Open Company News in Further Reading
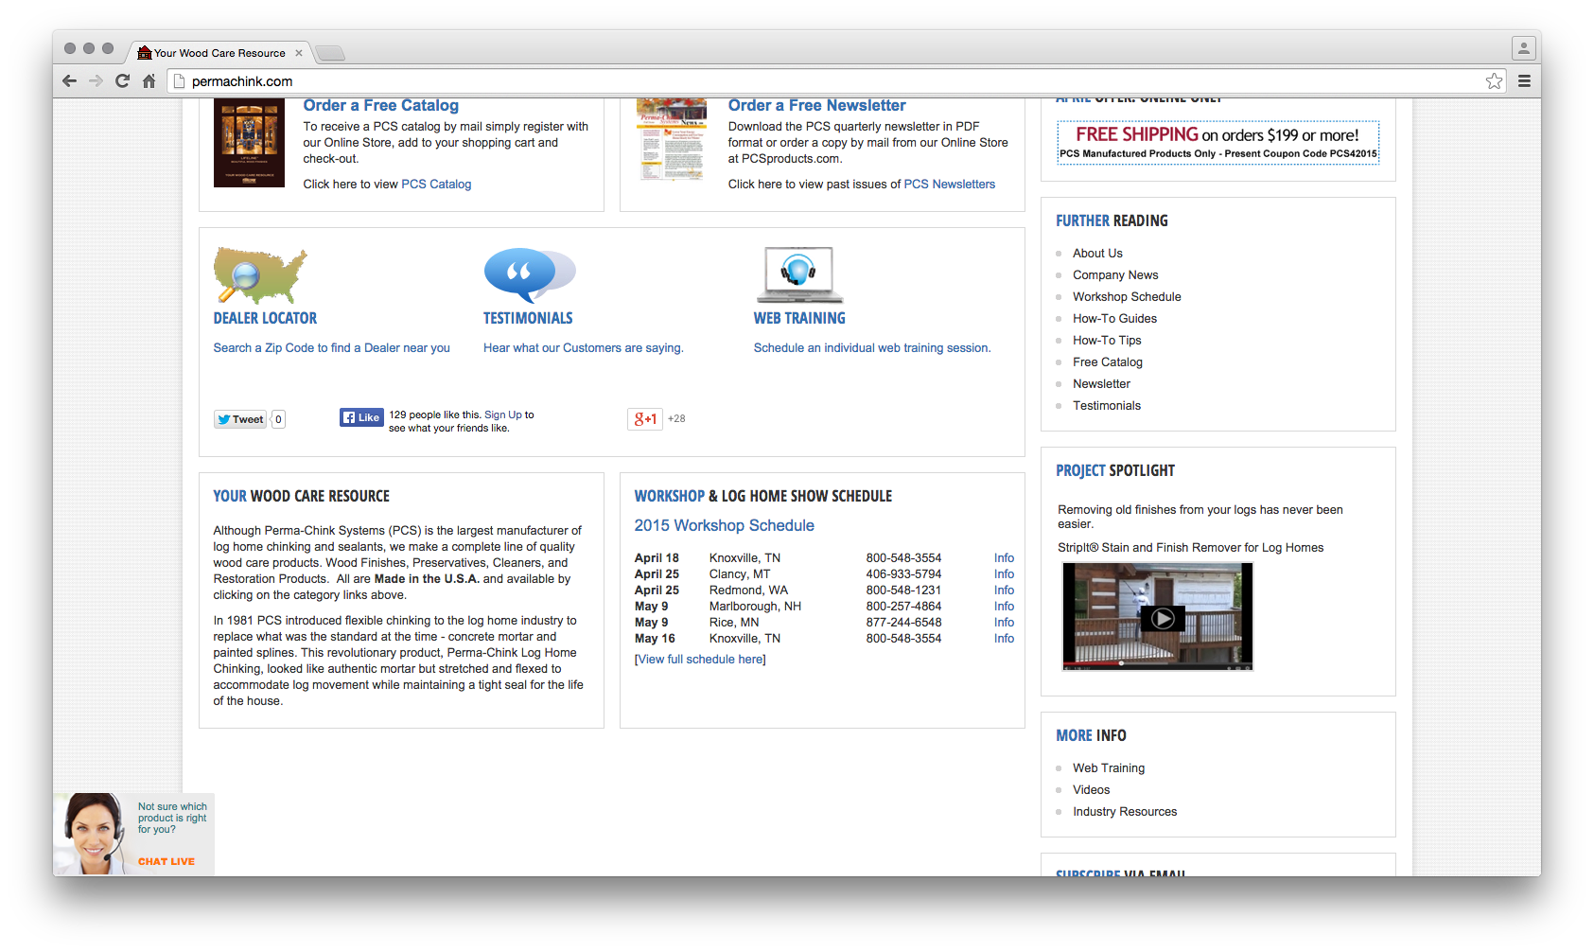Viewport: 1594px width, 952px height. coord(1115,275)
